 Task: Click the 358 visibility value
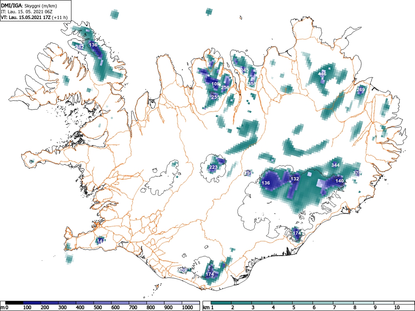point(252,84)
